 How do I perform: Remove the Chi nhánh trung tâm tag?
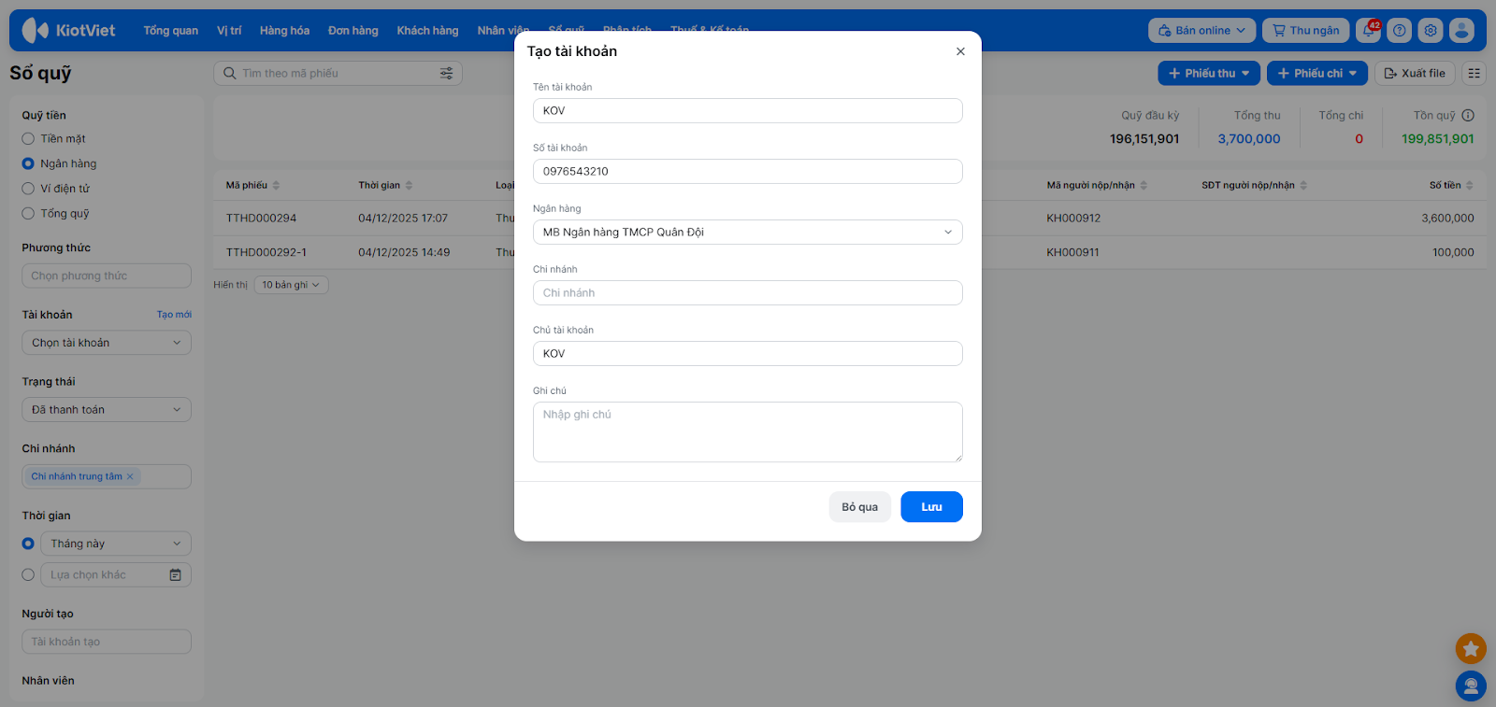tap(130, 476)
